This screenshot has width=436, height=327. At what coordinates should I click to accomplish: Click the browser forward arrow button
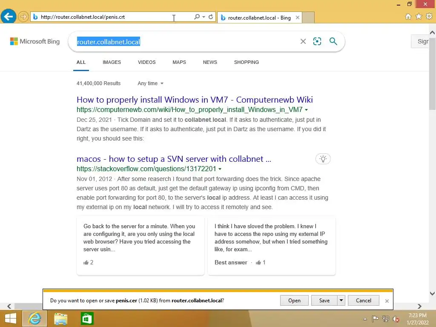pyautogui.click(x=23, y=17)
